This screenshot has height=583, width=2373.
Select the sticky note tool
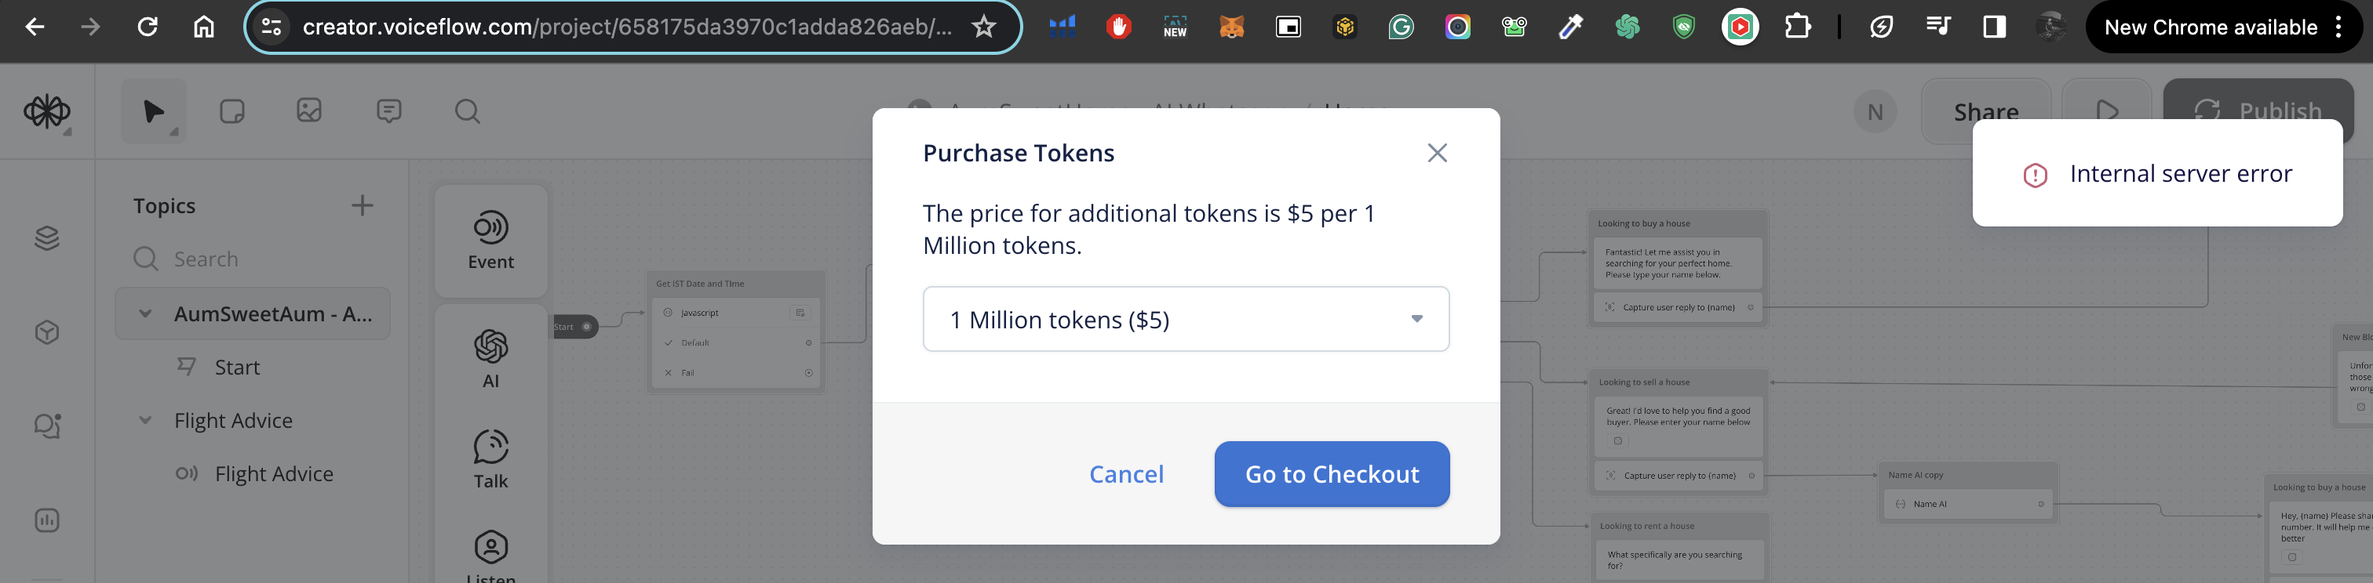pyautogui.click(x=232, y=111)
